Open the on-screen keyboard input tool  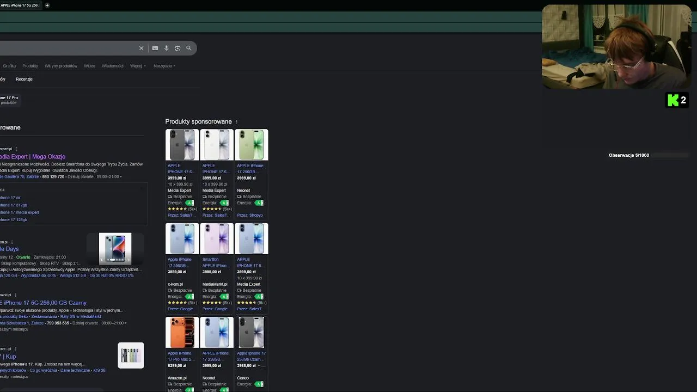[155, 48]
